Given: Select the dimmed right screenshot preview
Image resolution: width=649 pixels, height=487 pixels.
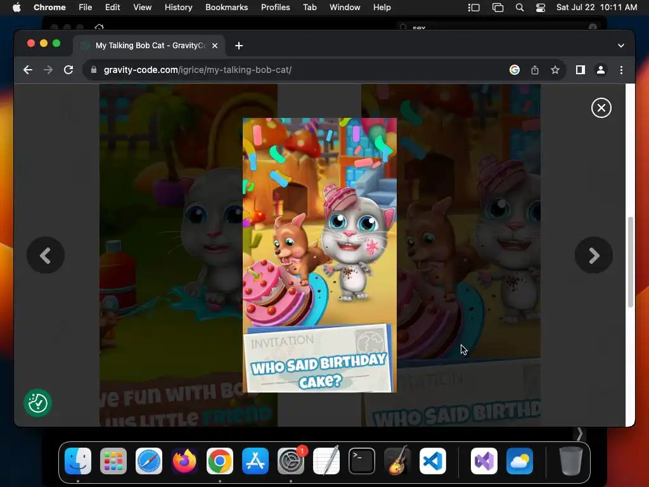Looking at the screenshot, I should coord(468,255).
